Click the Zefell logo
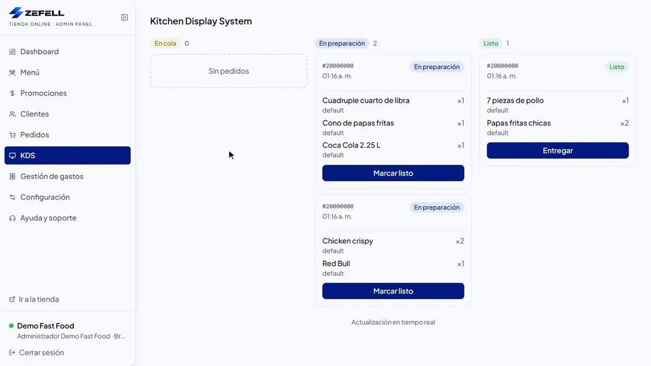This screenshot has width=651, height=366. coord(37,13)
